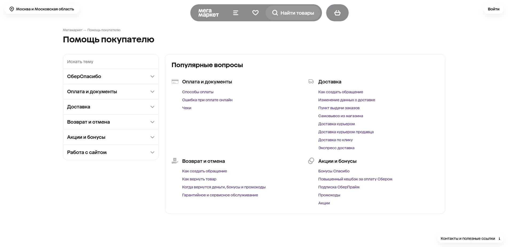Click the search magnifier icon
Viewport: 508px width, 247px height.
point(275,13)
